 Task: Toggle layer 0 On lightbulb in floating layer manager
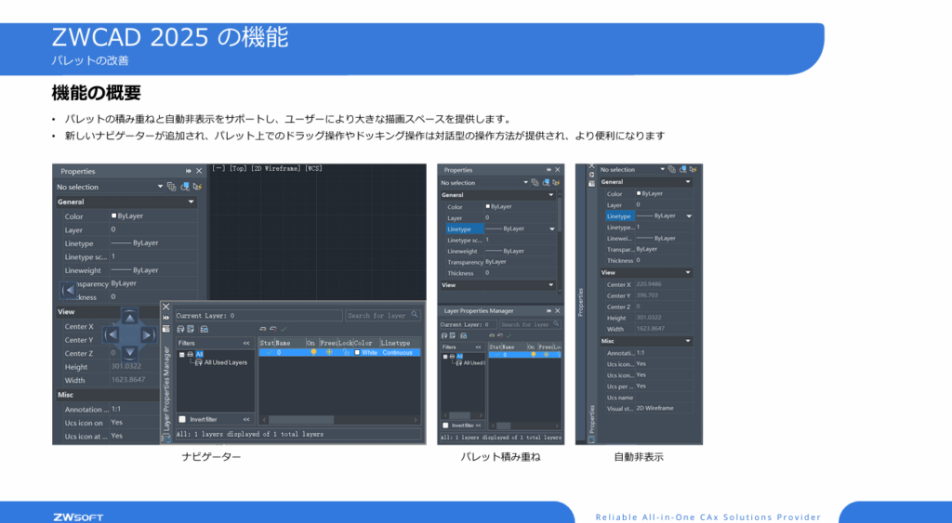[x=313, y=352]
